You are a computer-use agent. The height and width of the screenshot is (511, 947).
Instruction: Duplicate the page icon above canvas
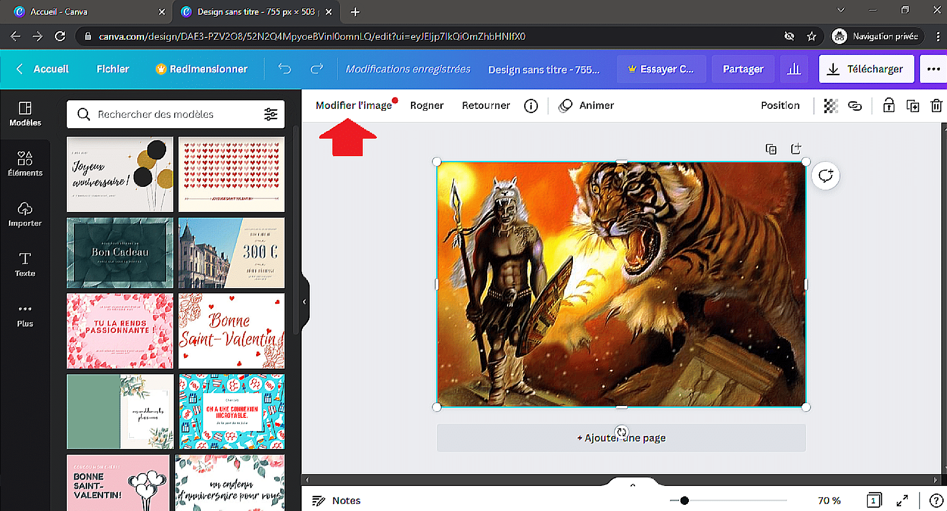coord(771,149)
